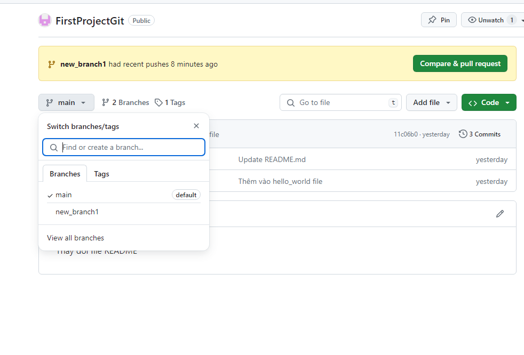
Task: View the 3 Commits history
Action: (x=480, y=134)
